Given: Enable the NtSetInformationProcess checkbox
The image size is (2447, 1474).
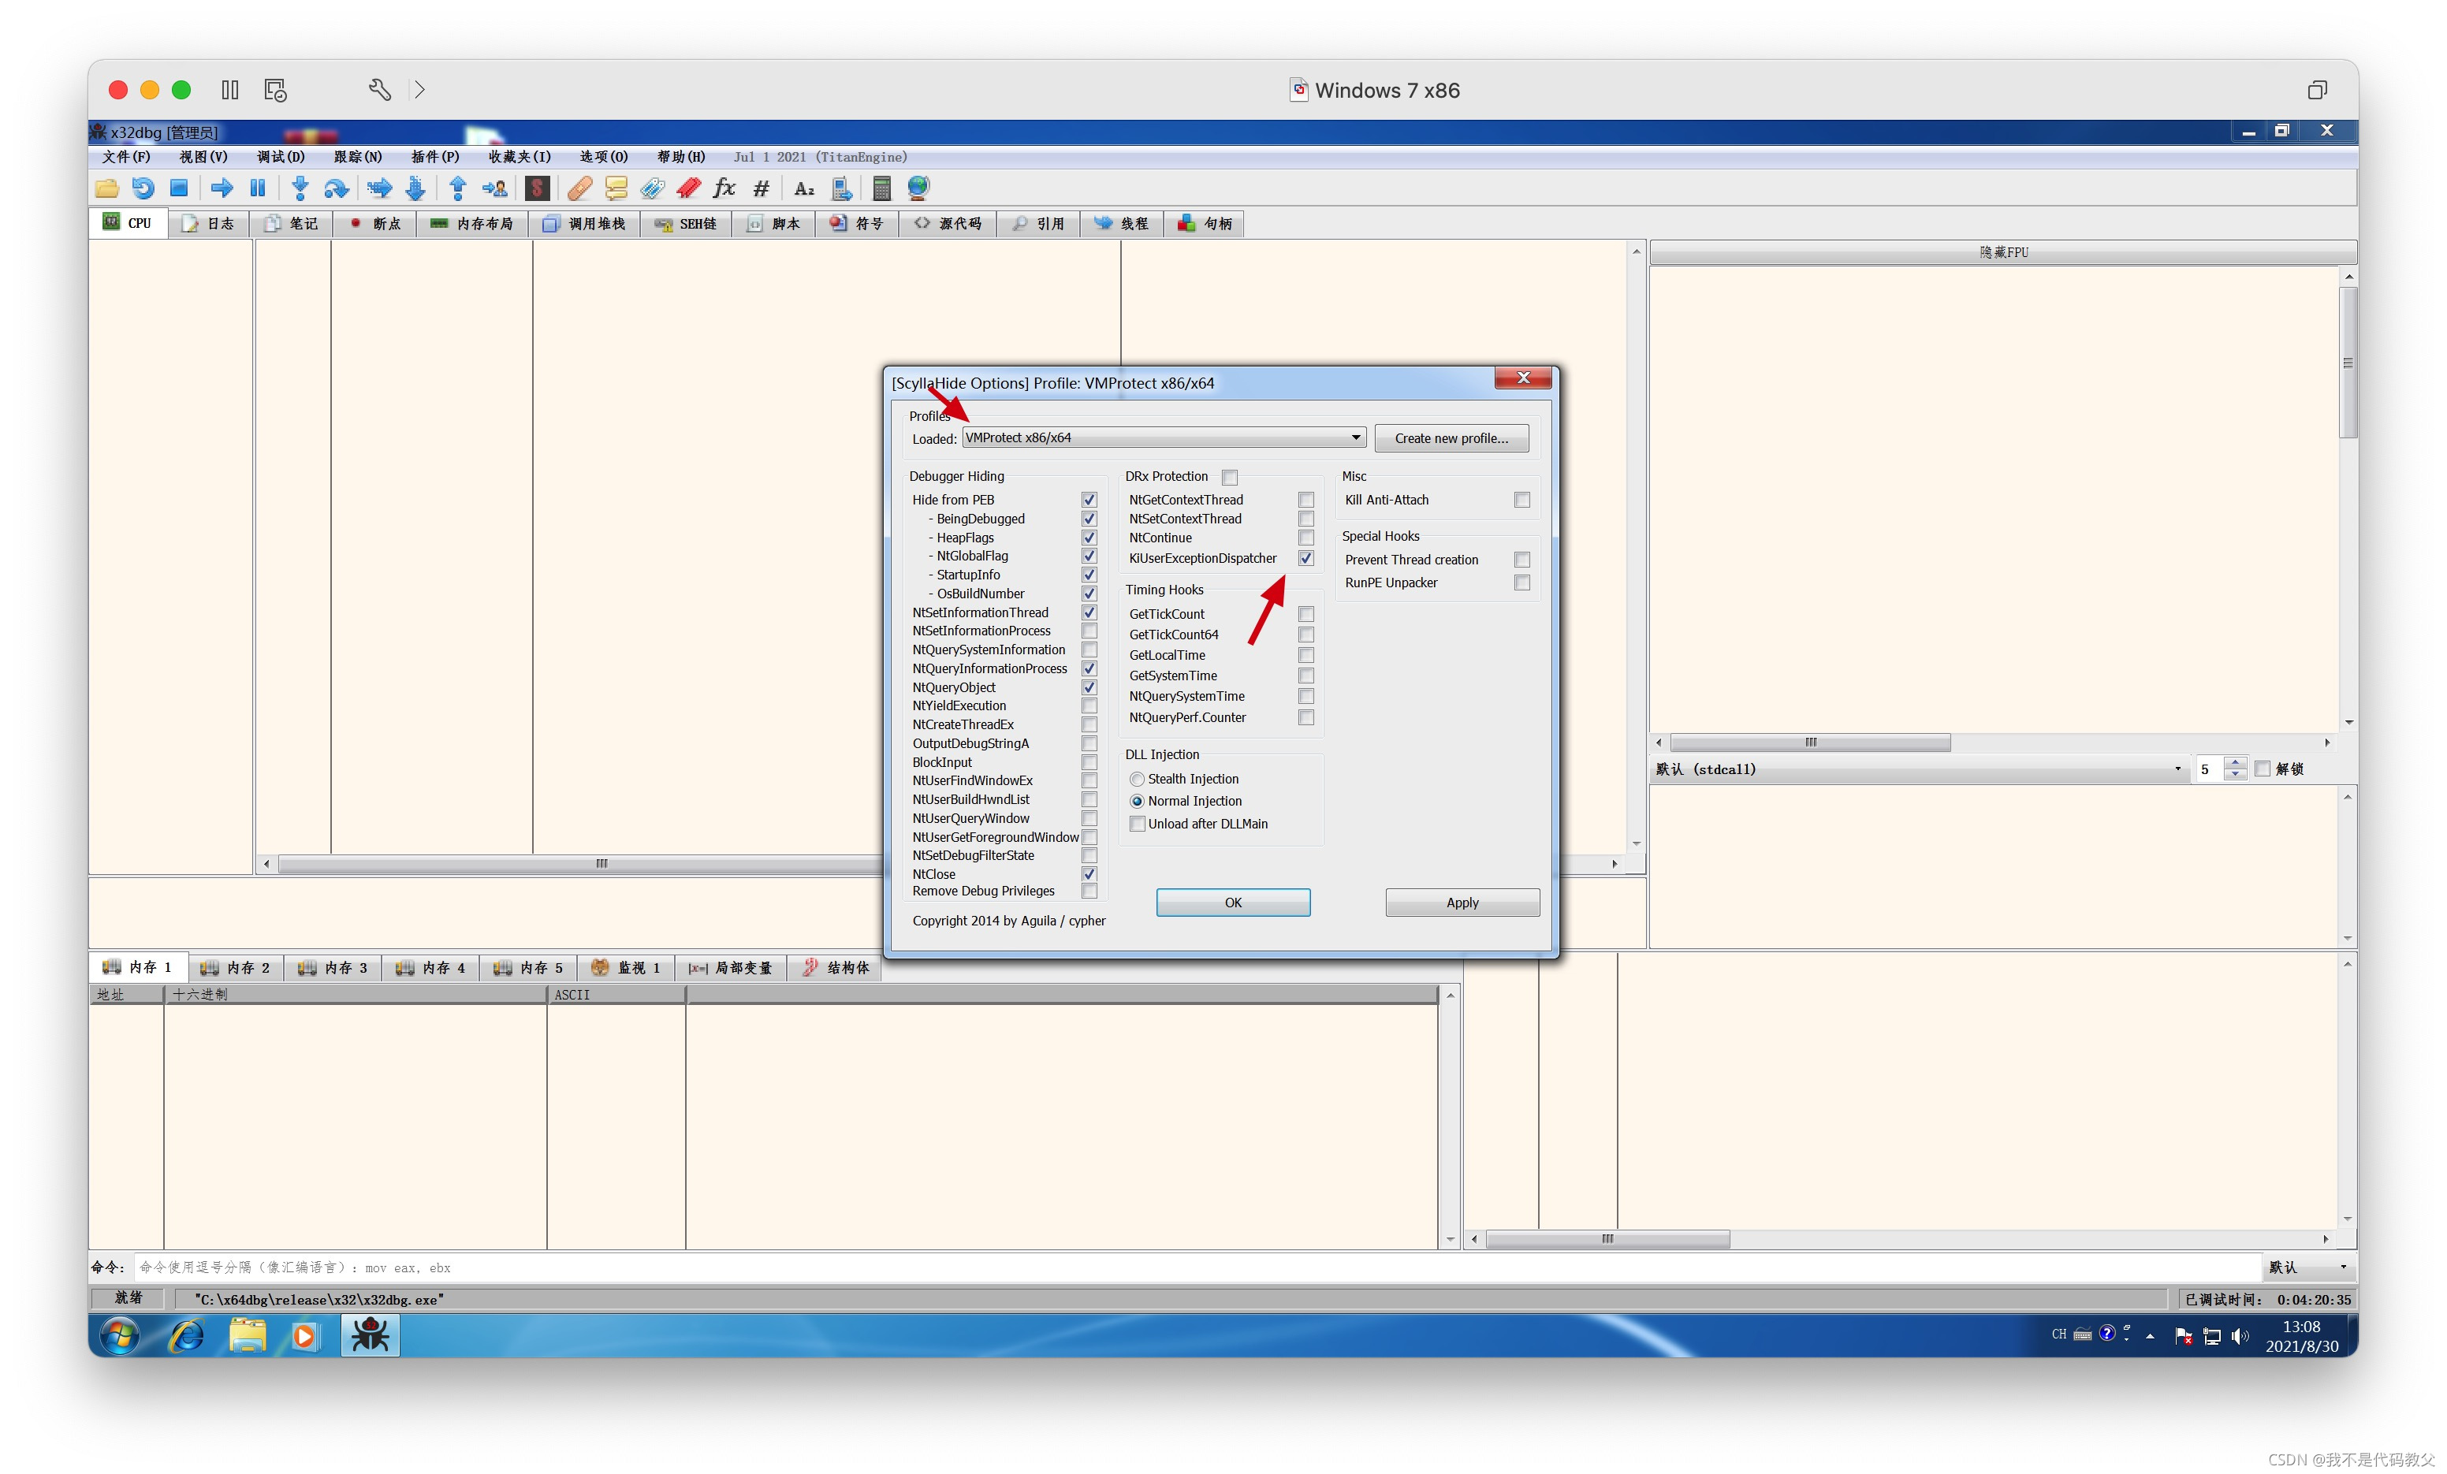Looking at the screenshot, I should click(1089, 631).
